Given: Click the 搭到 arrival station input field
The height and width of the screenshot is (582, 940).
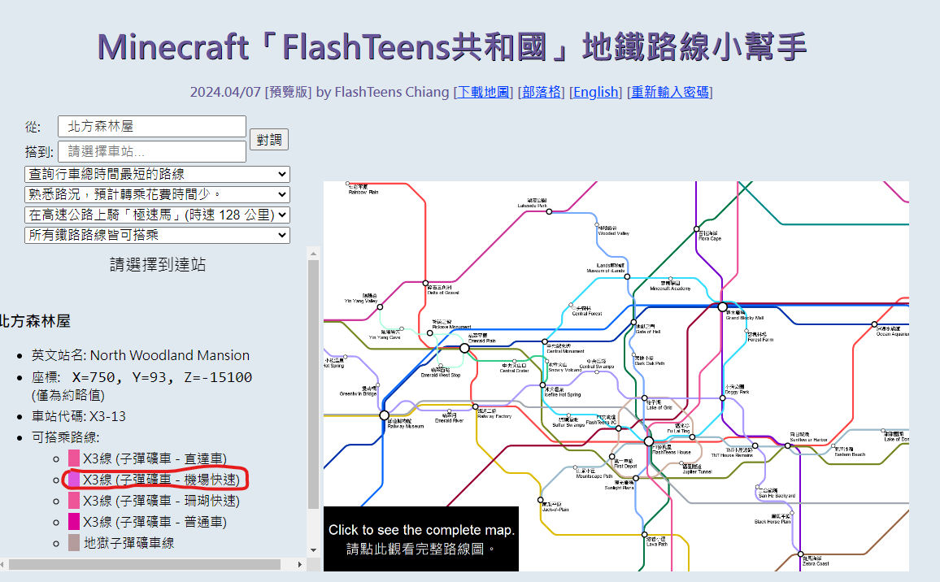Looking at the screenshot, I should (x=152, y=151).
